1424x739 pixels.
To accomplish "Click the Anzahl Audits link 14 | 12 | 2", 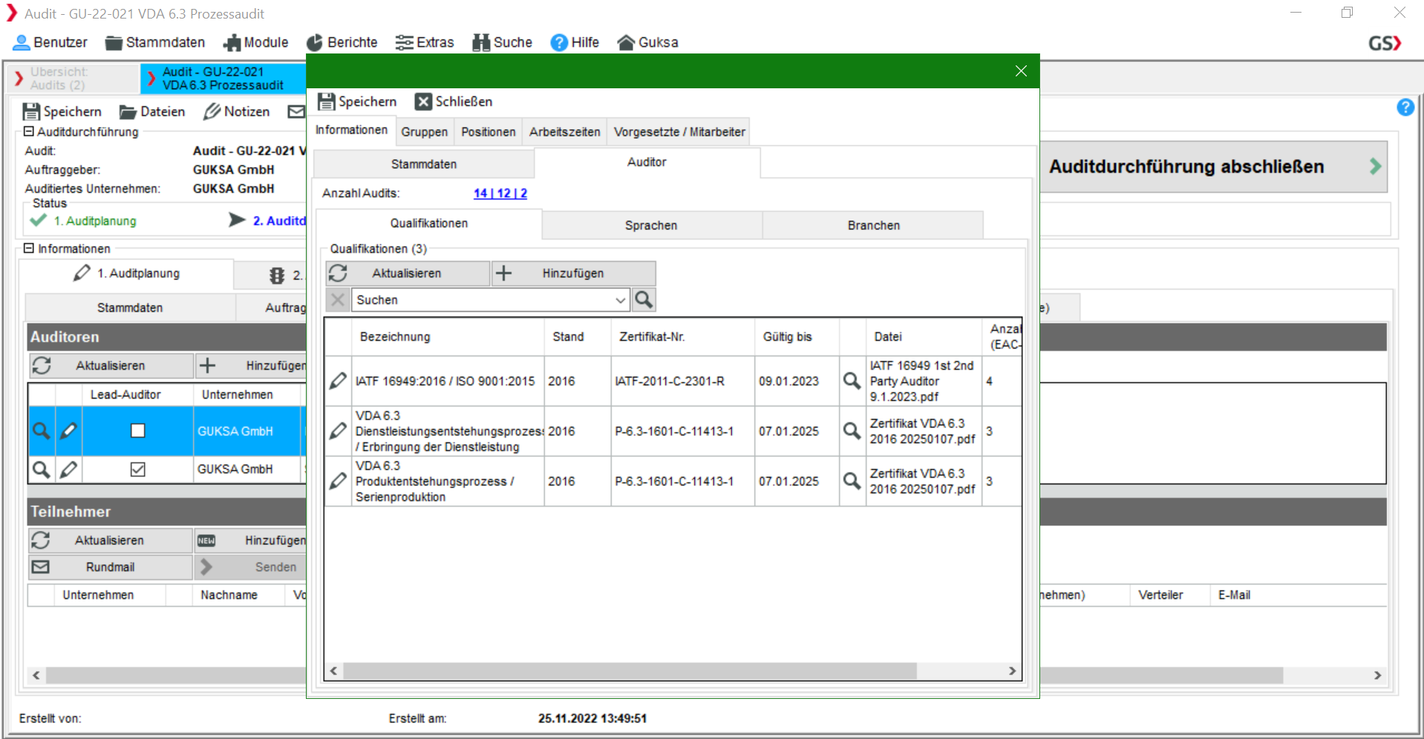I will 500,193.
